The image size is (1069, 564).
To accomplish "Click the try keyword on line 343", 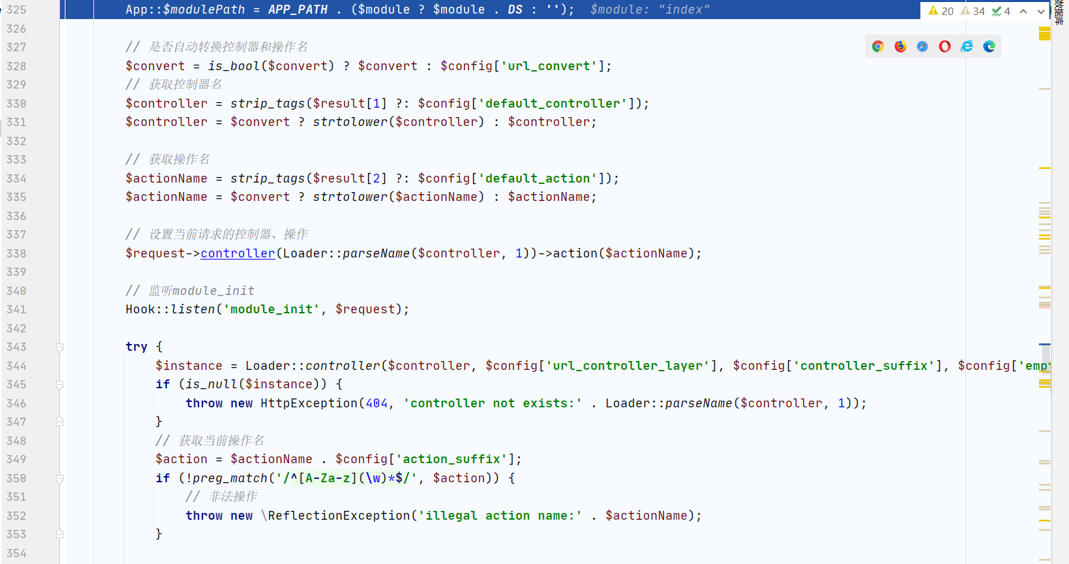I will click(136, 347).
